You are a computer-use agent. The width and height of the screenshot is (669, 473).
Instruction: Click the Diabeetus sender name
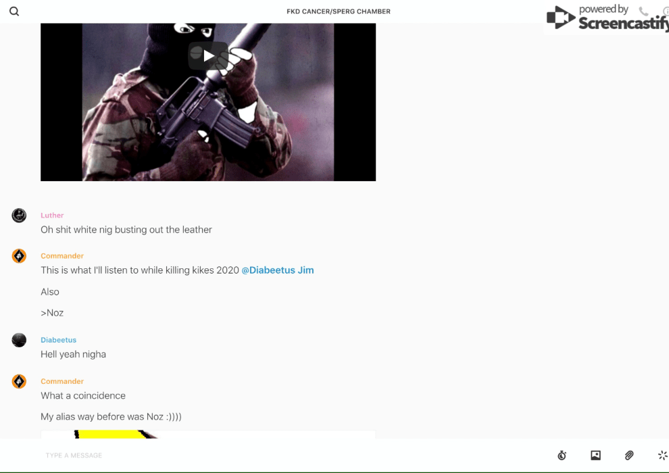point(58,340)
